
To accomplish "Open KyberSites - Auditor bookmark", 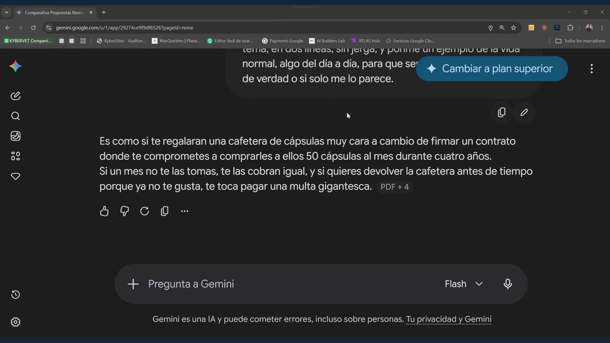I will [121, 41].
